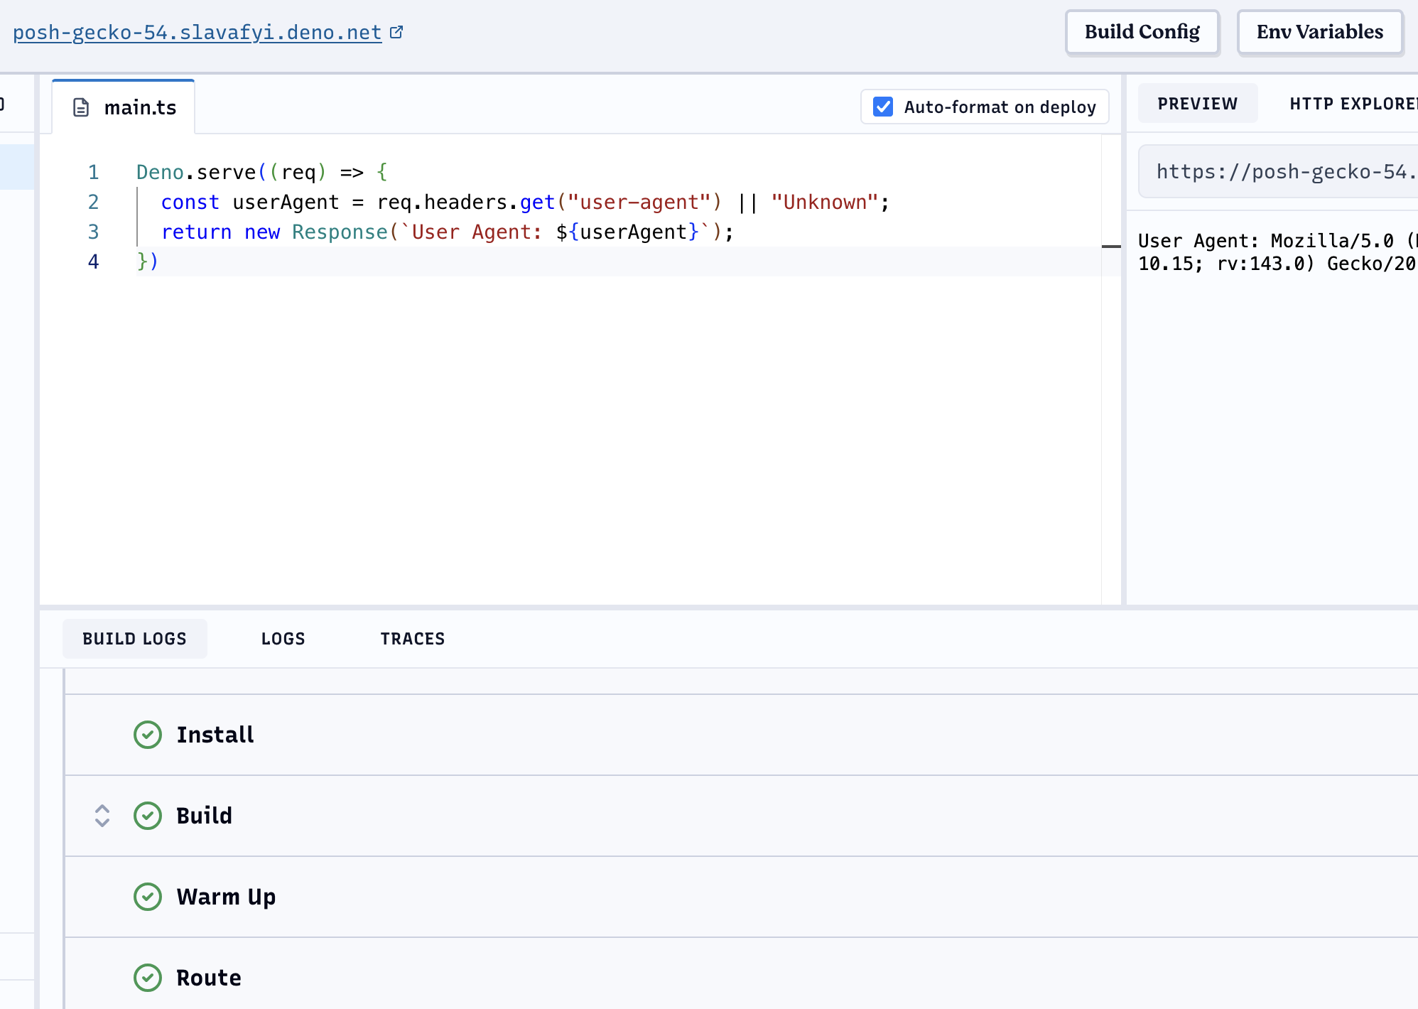
Task: Click the Warm Up step check icon
Action: pyautogui.click(x=148, y=897)
